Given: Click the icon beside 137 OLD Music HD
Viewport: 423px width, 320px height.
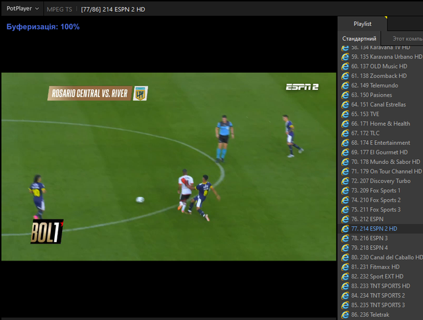Looking at the screenshot, I should pyautogui.click(x=345, y=66).
